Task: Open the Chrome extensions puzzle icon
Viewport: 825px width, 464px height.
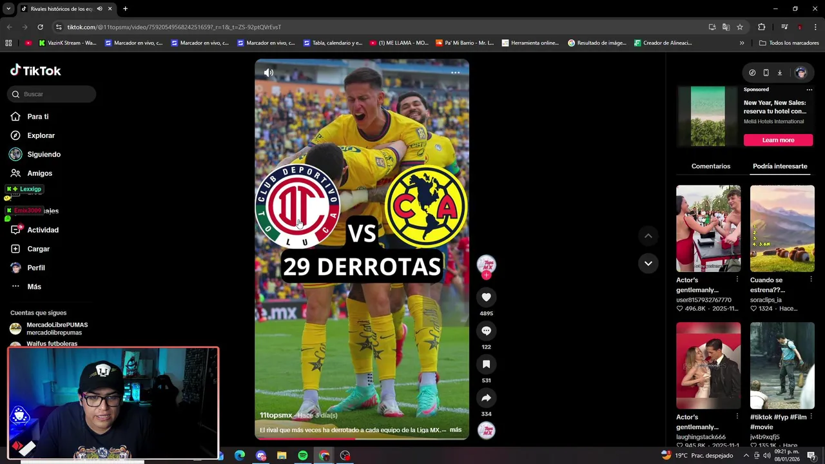Action: 761,27
